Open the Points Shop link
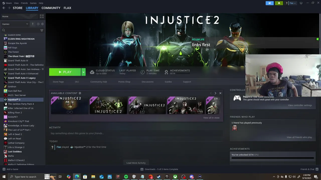This screenshot has height=180, width=321. click(x=124, y=82)
